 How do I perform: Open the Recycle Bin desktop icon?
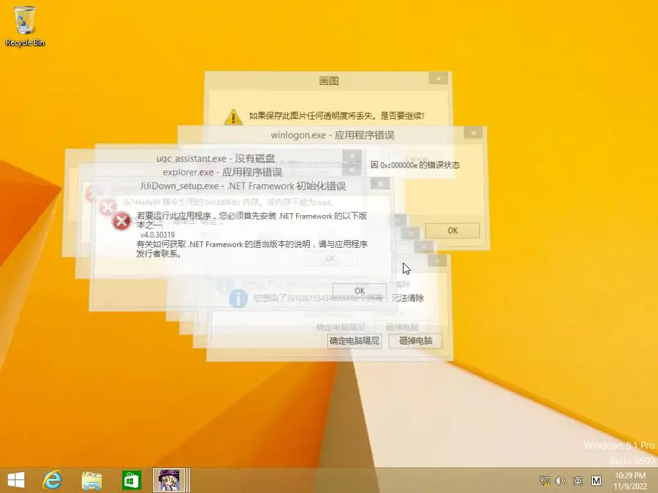(25, 26)
